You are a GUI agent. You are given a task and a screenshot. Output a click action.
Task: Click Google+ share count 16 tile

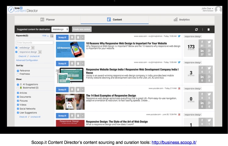coord(209,53)
